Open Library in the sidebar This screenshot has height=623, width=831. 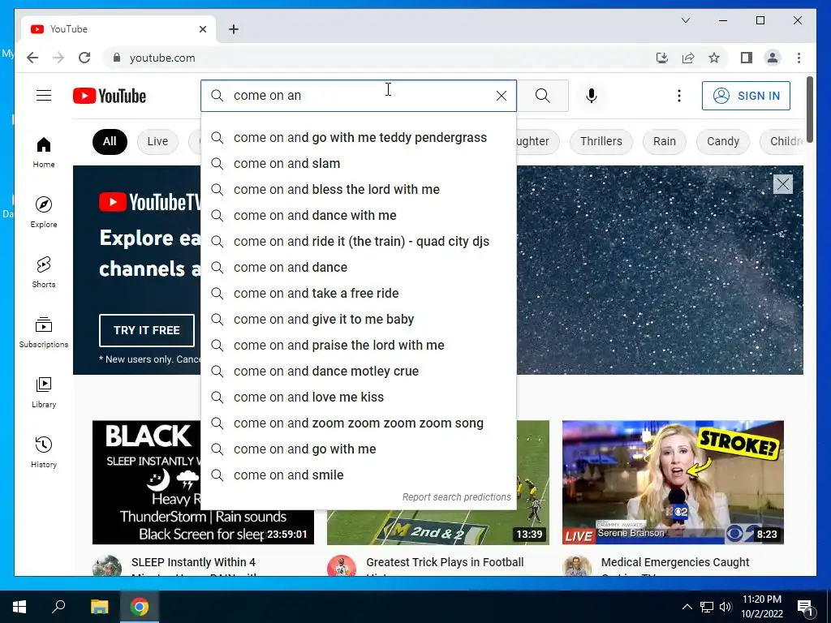tap(44, 392)
